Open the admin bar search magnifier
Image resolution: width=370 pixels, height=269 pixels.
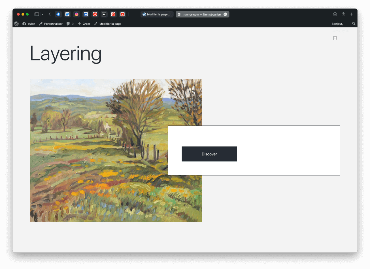point(354,24)
